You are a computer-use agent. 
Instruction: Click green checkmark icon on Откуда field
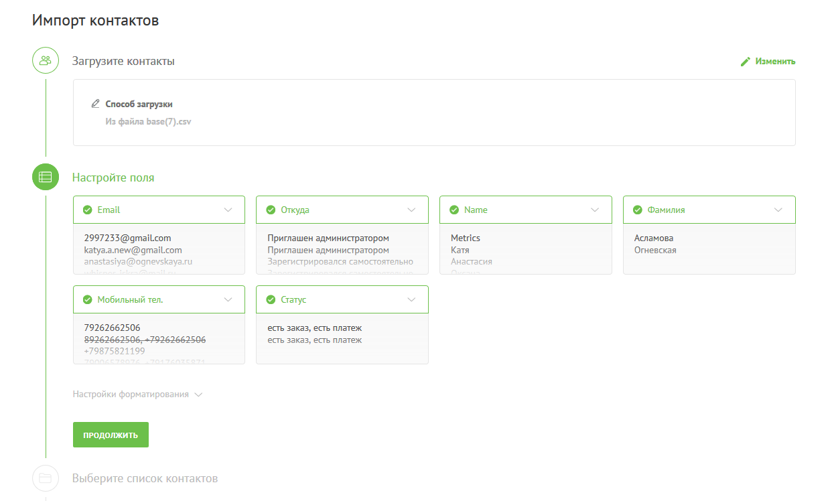click(271, 210)
